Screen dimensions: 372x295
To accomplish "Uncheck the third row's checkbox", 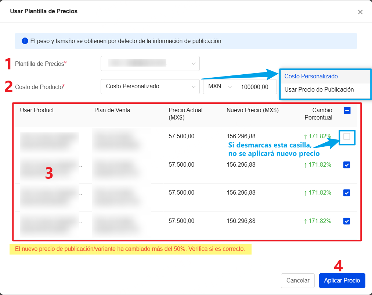I will click(x=347, y=193).
